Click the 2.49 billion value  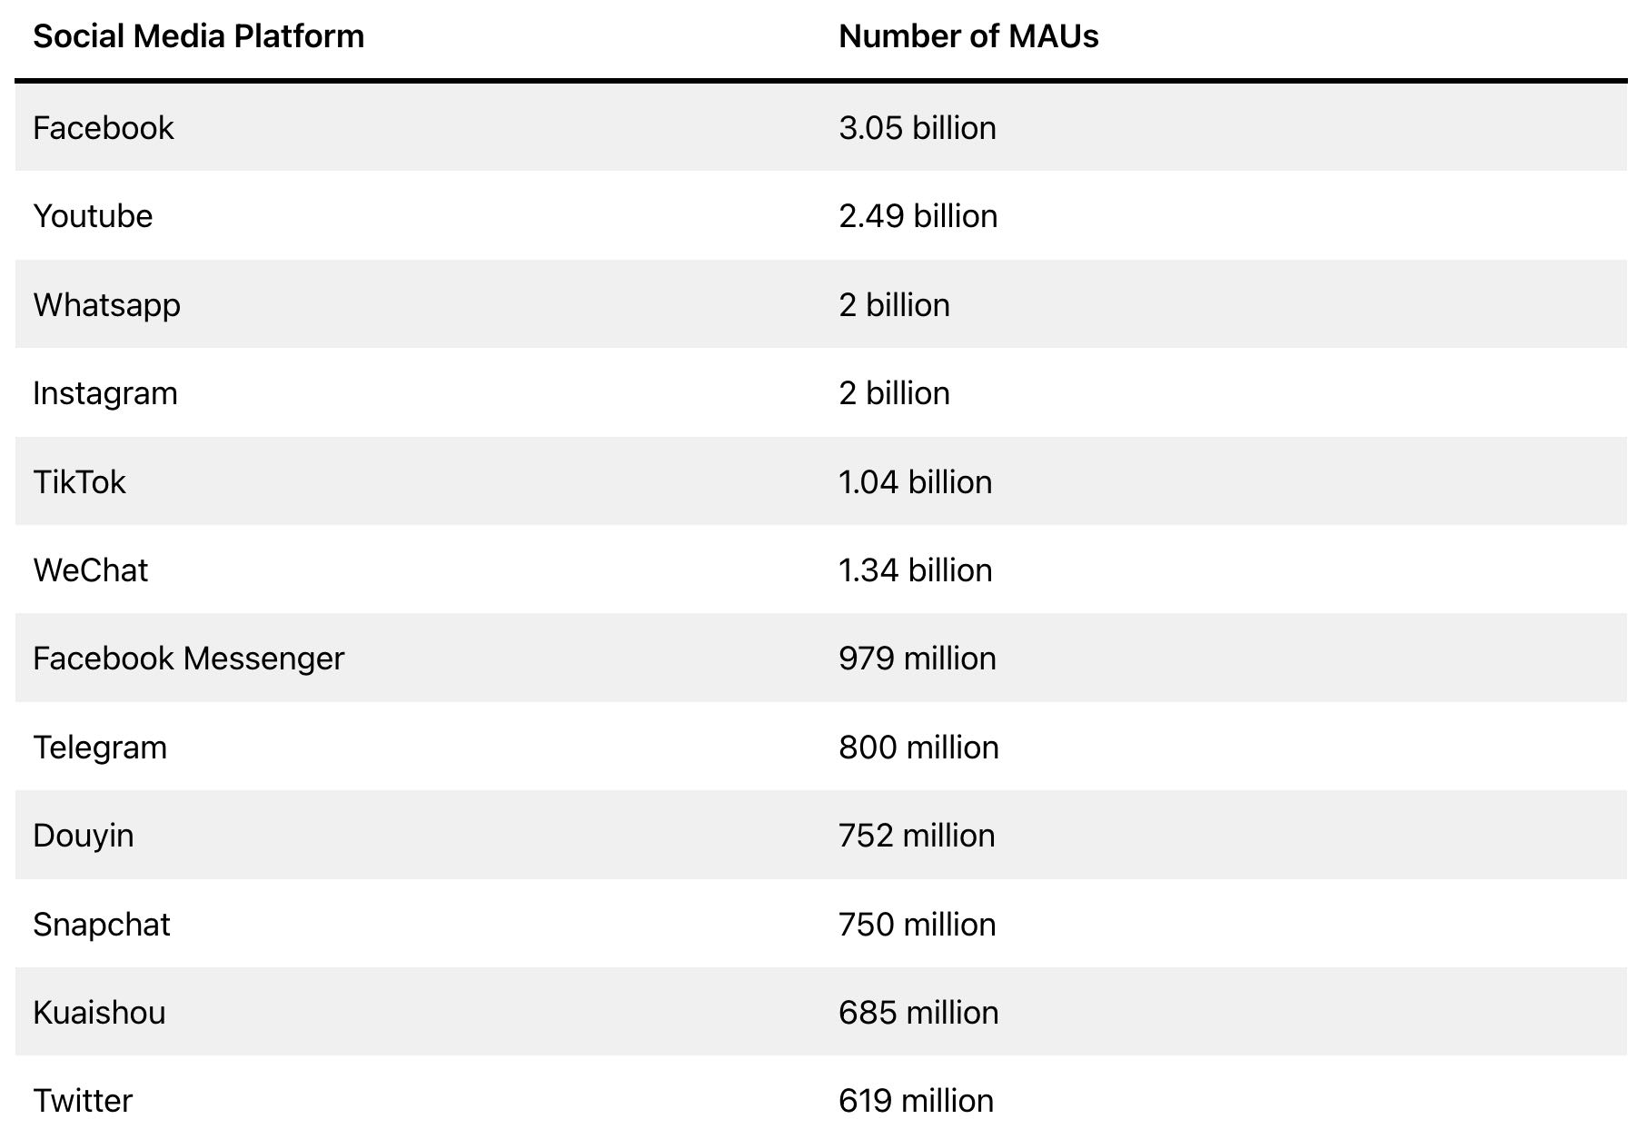(x=918, y=216)
